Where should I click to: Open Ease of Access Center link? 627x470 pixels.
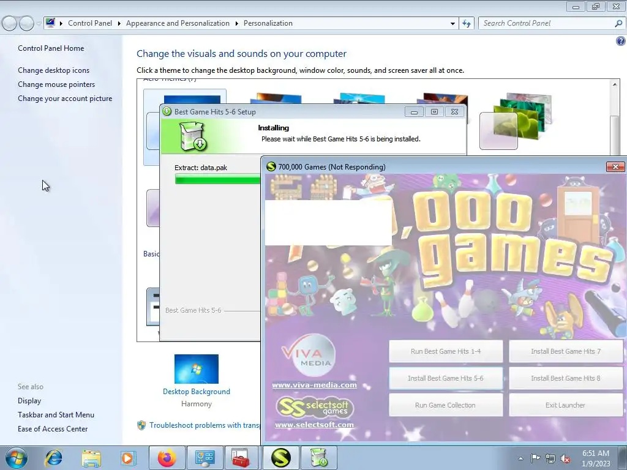pos(53,429)
